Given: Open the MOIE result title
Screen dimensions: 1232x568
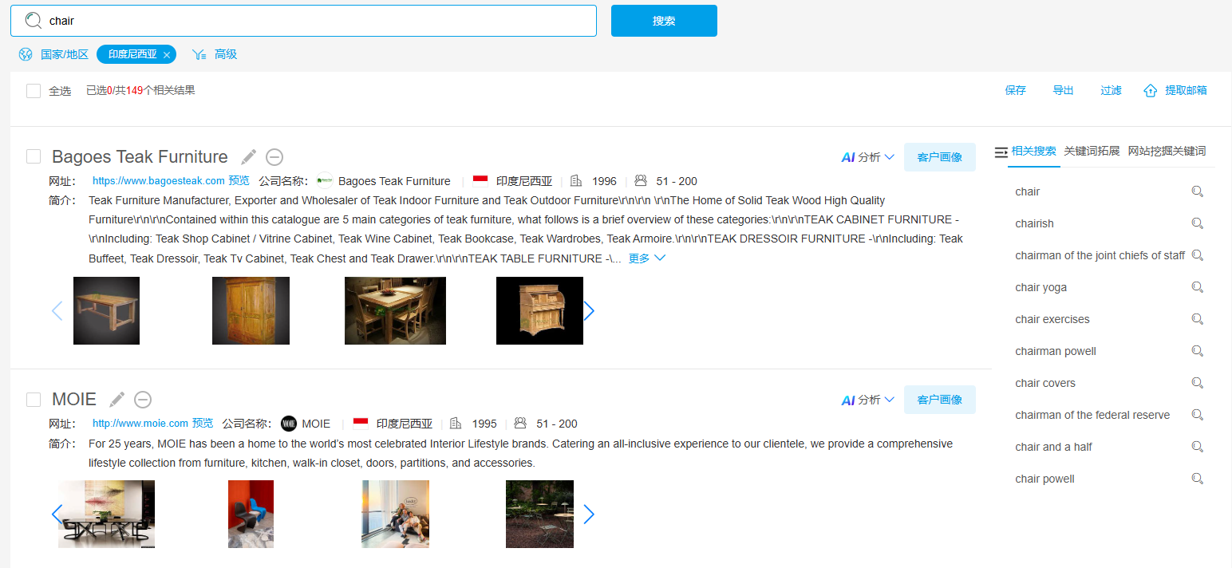Looking at the screenshot, I should point(74,400).
